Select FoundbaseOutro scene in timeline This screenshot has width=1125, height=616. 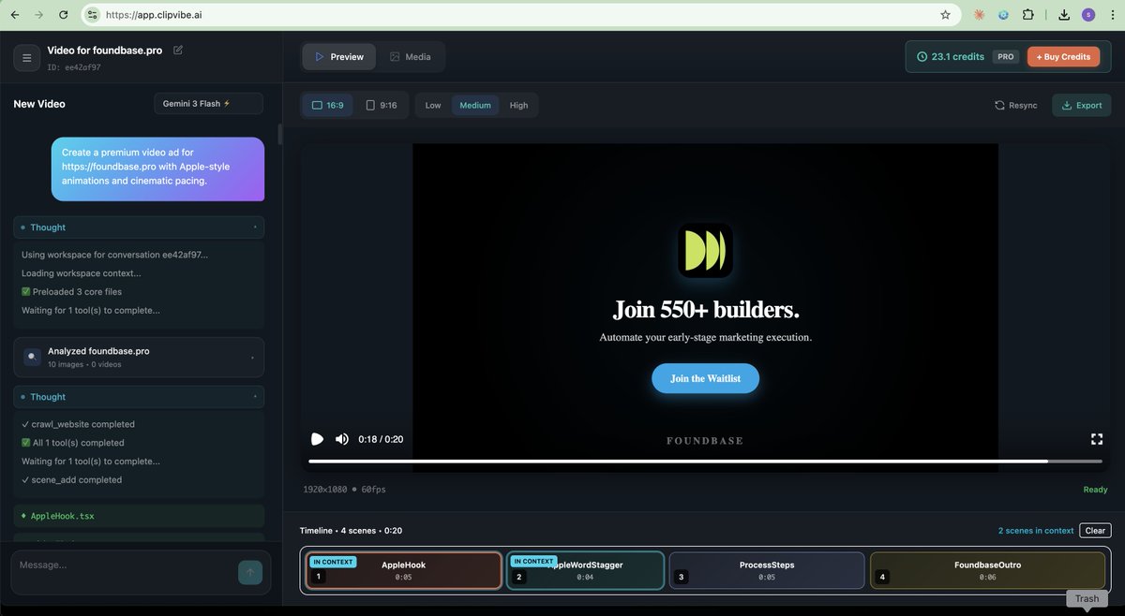point(987,570)
